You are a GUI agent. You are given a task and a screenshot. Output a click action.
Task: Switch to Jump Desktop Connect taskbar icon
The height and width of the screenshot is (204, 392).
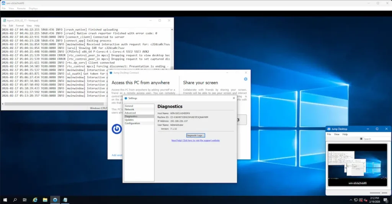click(55, 200)
